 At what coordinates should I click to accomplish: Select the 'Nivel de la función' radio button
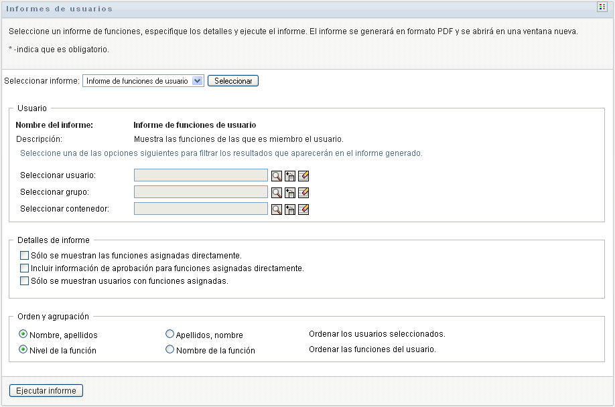pos(24,349)
